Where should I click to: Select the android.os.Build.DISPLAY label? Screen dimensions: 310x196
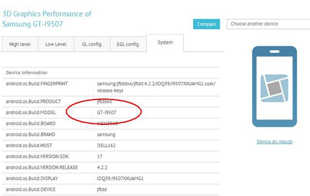coord(32,179)
